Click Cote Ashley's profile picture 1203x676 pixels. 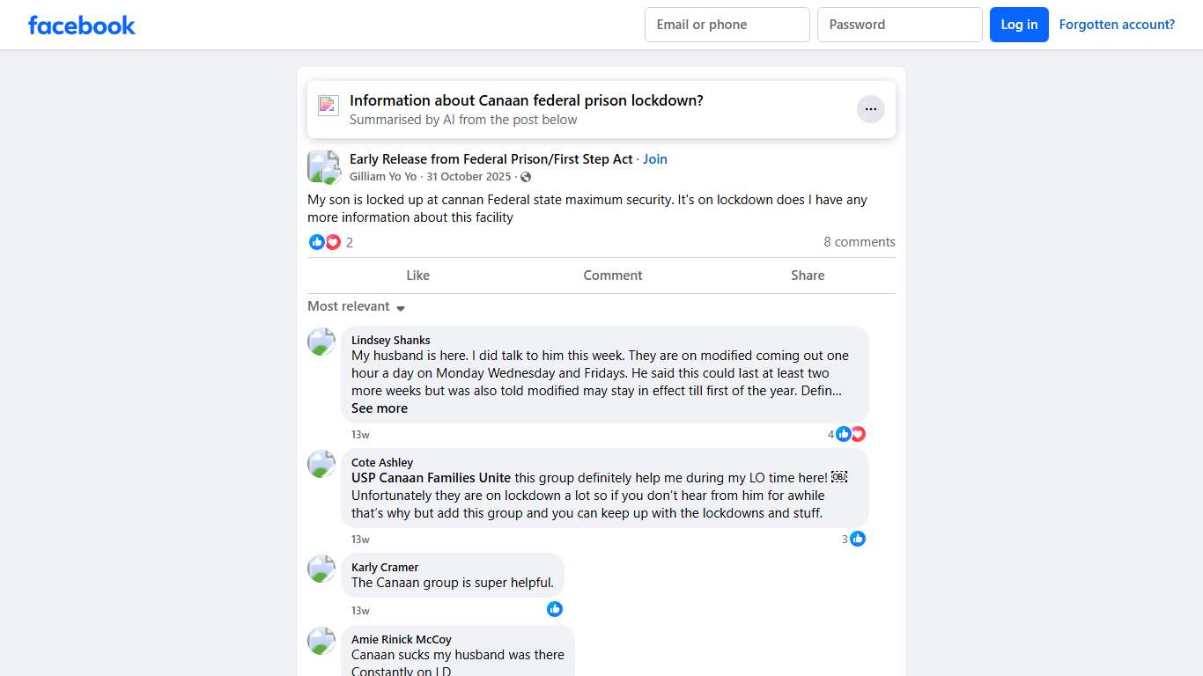[321, 464]
